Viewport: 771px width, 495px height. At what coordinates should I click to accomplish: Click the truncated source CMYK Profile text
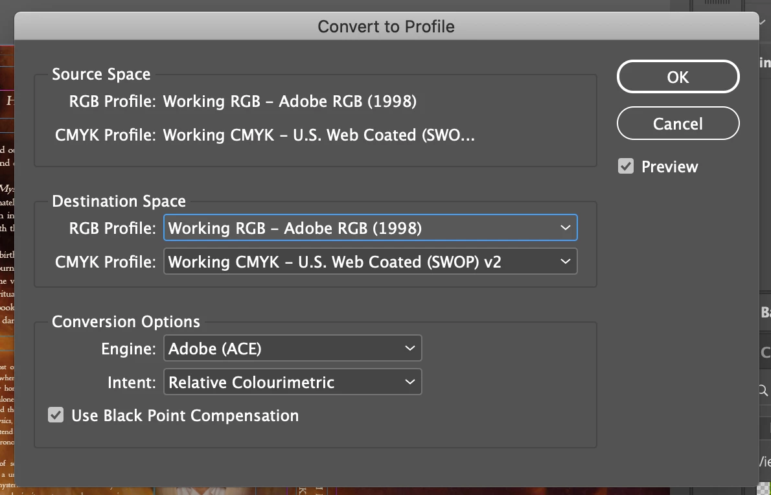(319, 135)
